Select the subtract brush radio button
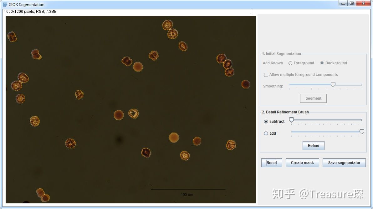The image size is (373, 209). click(x=266, y=122)
